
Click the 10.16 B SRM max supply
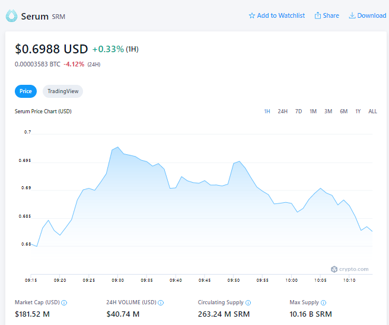click(311, 314)
